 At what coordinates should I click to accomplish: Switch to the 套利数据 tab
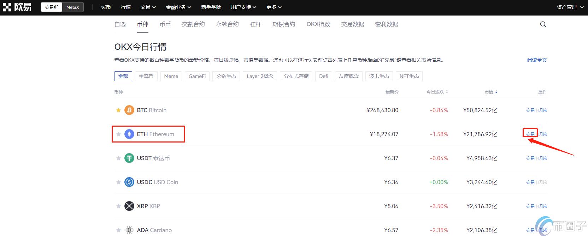tap(387, 24)
